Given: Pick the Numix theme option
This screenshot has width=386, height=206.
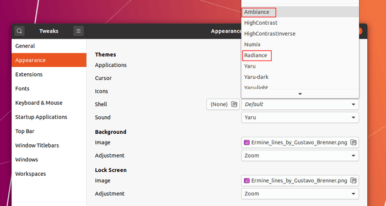Looking at the screenshot, I should [300, 44].
